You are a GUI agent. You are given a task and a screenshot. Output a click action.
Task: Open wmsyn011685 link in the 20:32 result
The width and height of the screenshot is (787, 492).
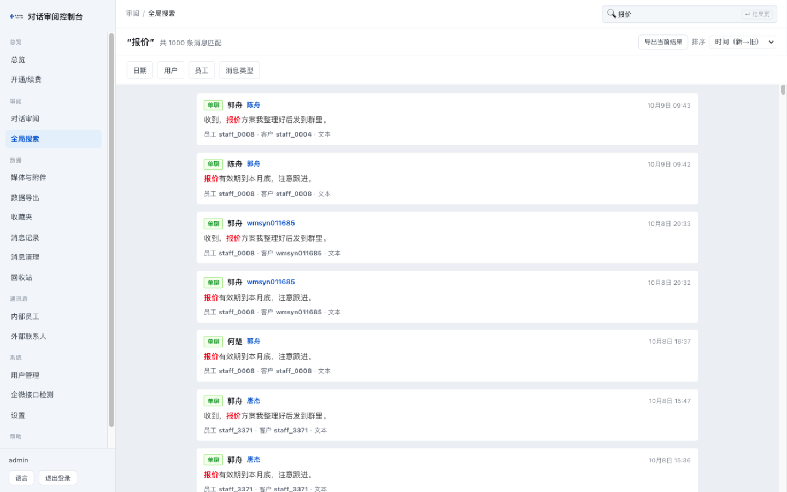click(x=271, y=282)
